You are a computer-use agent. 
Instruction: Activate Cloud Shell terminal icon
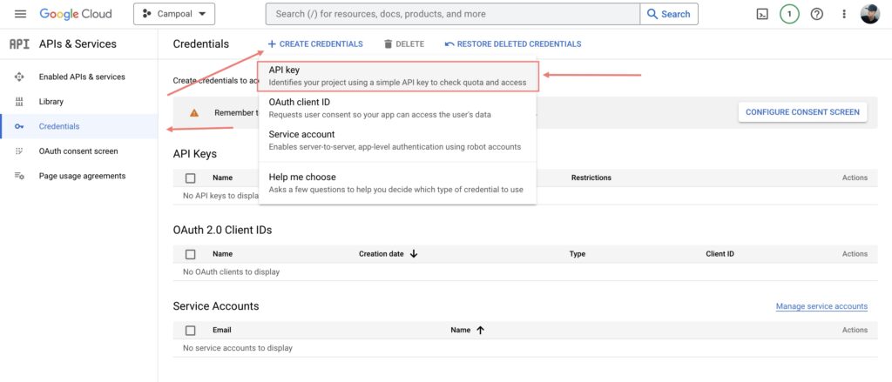pyautogui.click(x=762, y=14)
